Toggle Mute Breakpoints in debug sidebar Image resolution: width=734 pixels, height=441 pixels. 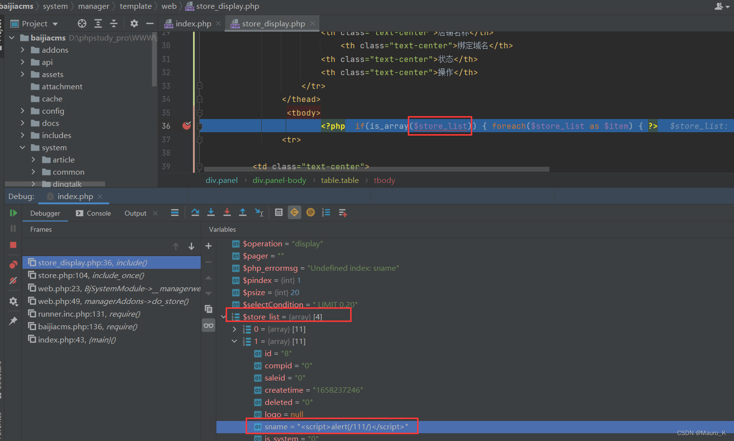(13, 281)
